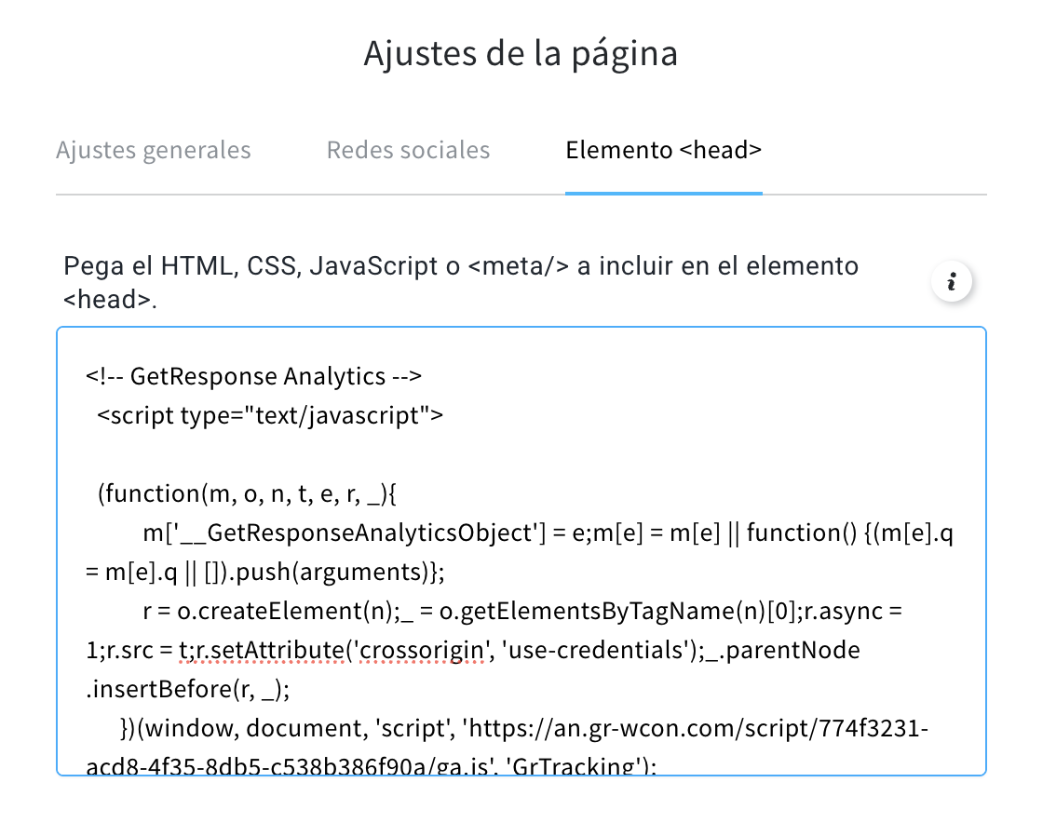Click the Pega el HTML, CSS instruction text

[x=461, y=282]
